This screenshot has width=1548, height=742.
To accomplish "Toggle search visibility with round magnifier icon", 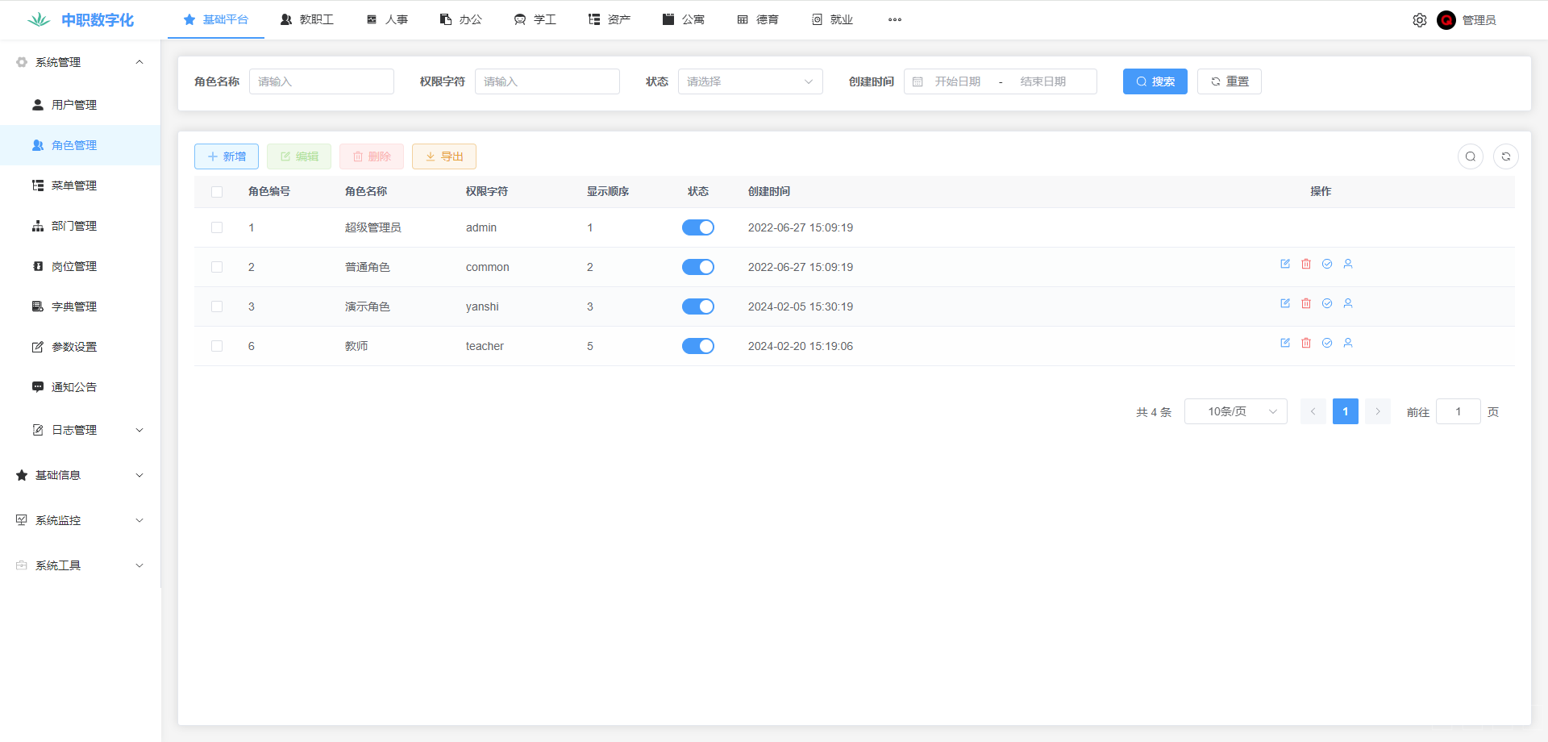I will coord(1471,156).
